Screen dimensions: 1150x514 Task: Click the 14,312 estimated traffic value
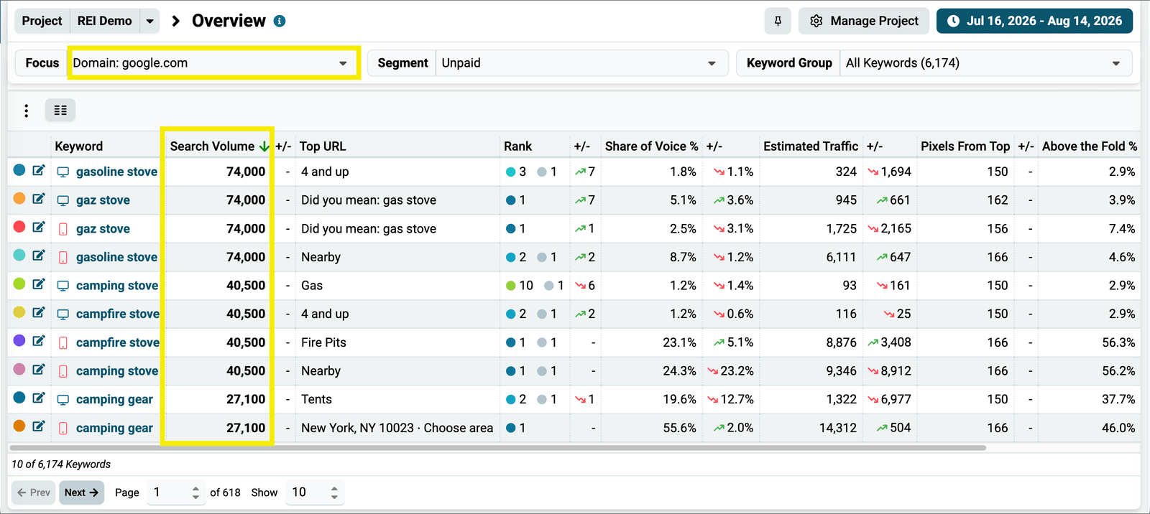[x=838, y=428]
